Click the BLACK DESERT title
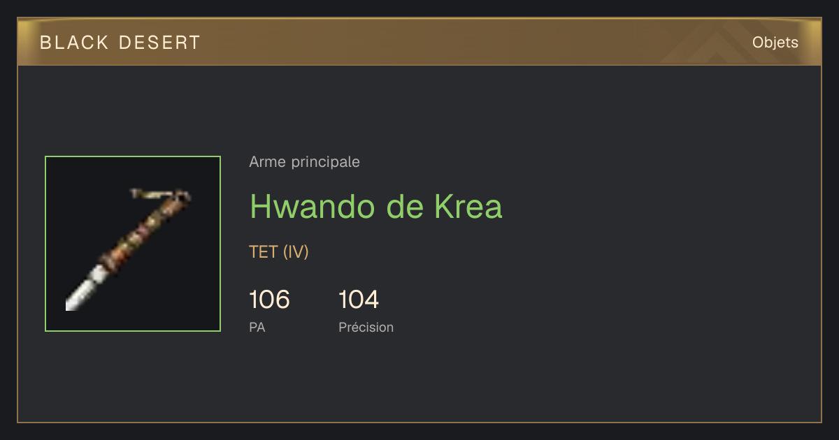Image resolution: width=839 pixels, height=440 pixels. (120, 43)
